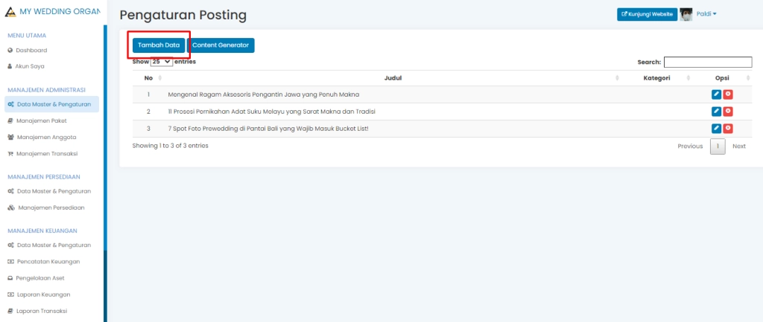Sort the table by Kategori column
The height and width of the screenshot is (322, 763).
[x=656, y=78]
